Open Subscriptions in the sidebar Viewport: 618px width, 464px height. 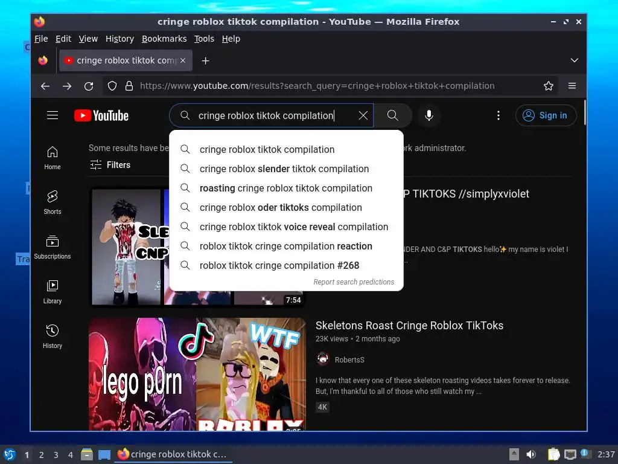pos(53,247)
